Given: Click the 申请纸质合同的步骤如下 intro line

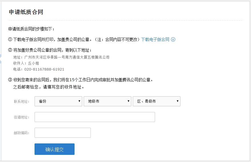Looking at the screenshot, I should point(31,29).
